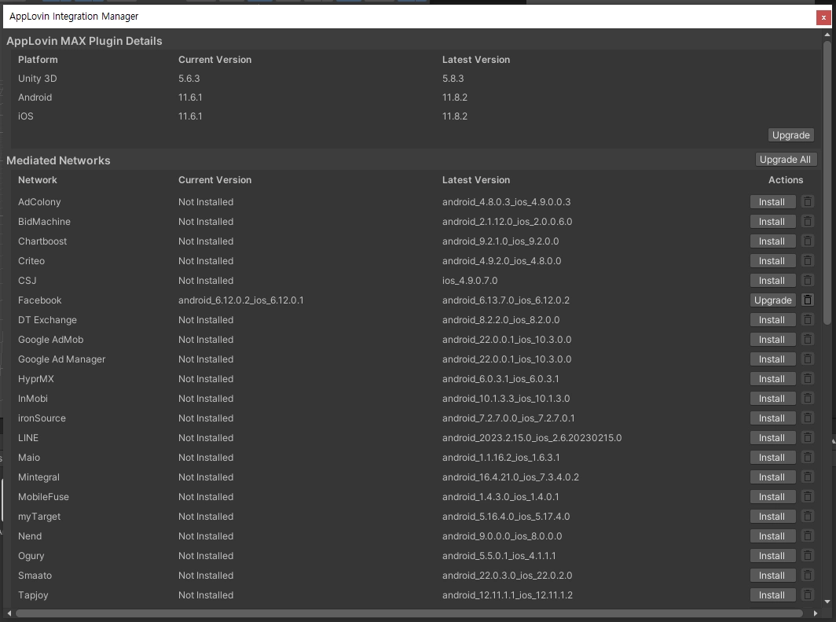Click the AppLovin MAX Plugin Details heading

click(x=84, y=41)
